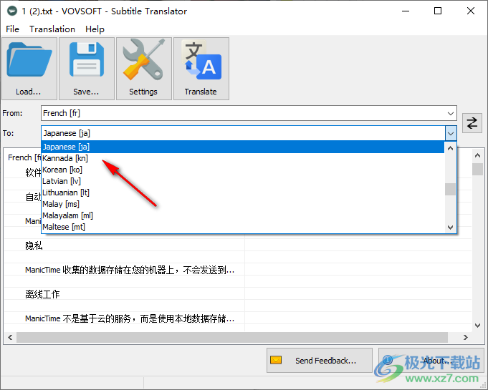Click the horizontal scrollbar left arrow
Viewport: 488px width, 390px height.
[10, 338]
